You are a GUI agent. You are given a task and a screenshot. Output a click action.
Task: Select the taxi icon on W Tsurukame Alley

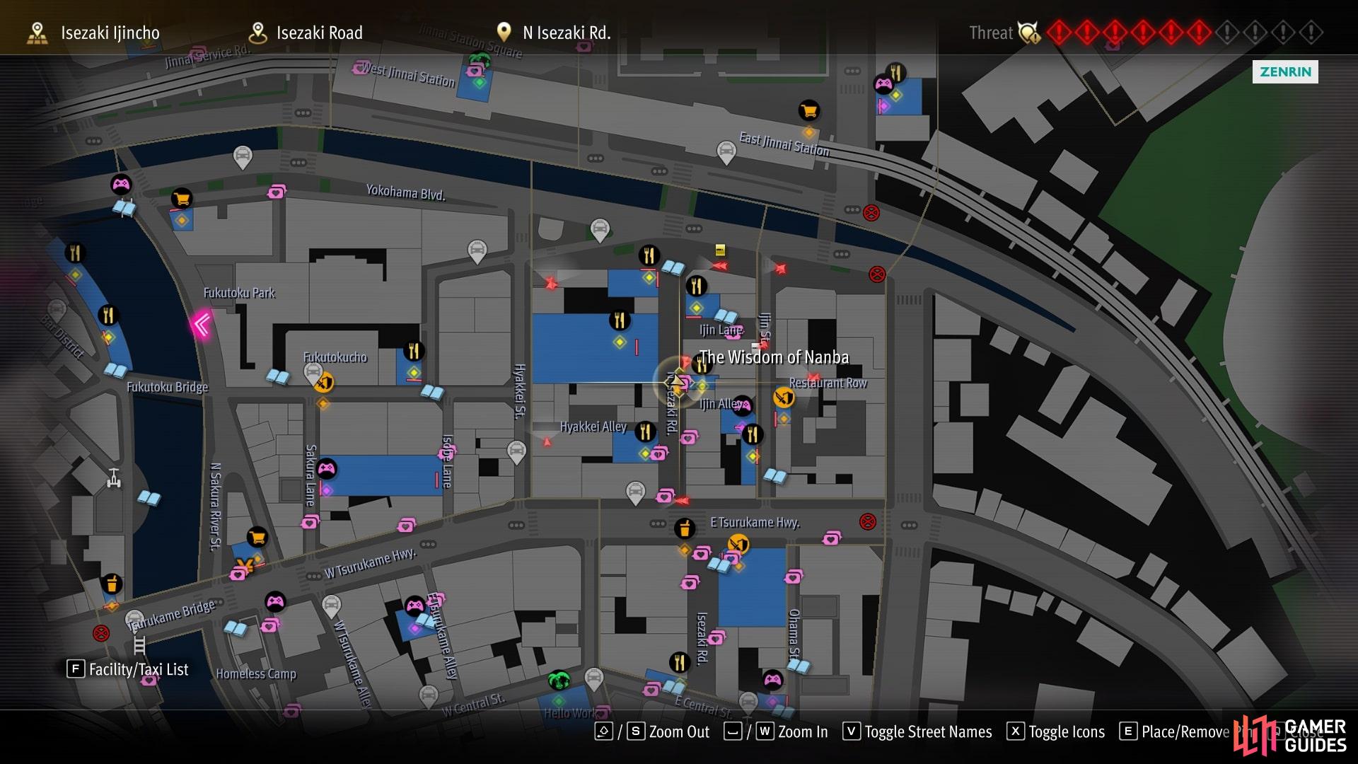(x=331, y=606)
